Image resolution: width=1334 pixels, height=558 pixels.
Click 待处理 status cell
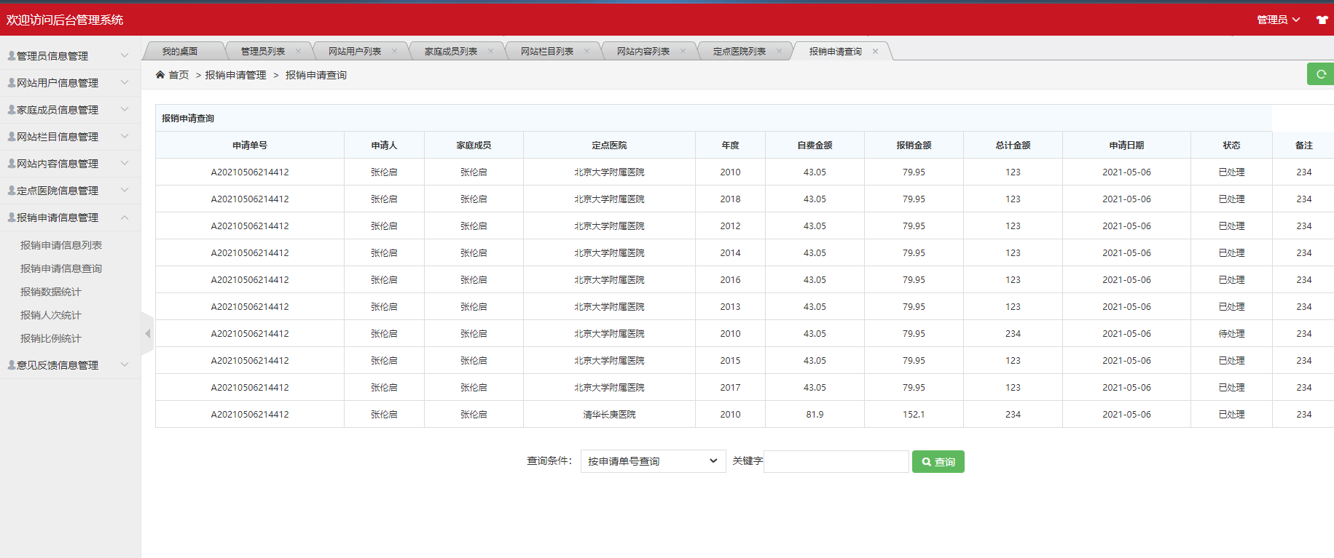pyautogui.click(x=1231, y=333)
